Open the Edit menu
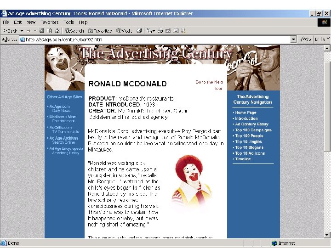The width and height of the screenshot is (331, 248). 18,22
